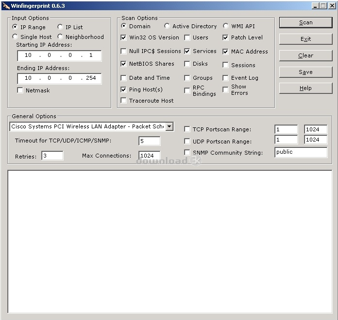Enable the Disks checkbox
This screenshot has width=338, height=320.
click(187, 64)
